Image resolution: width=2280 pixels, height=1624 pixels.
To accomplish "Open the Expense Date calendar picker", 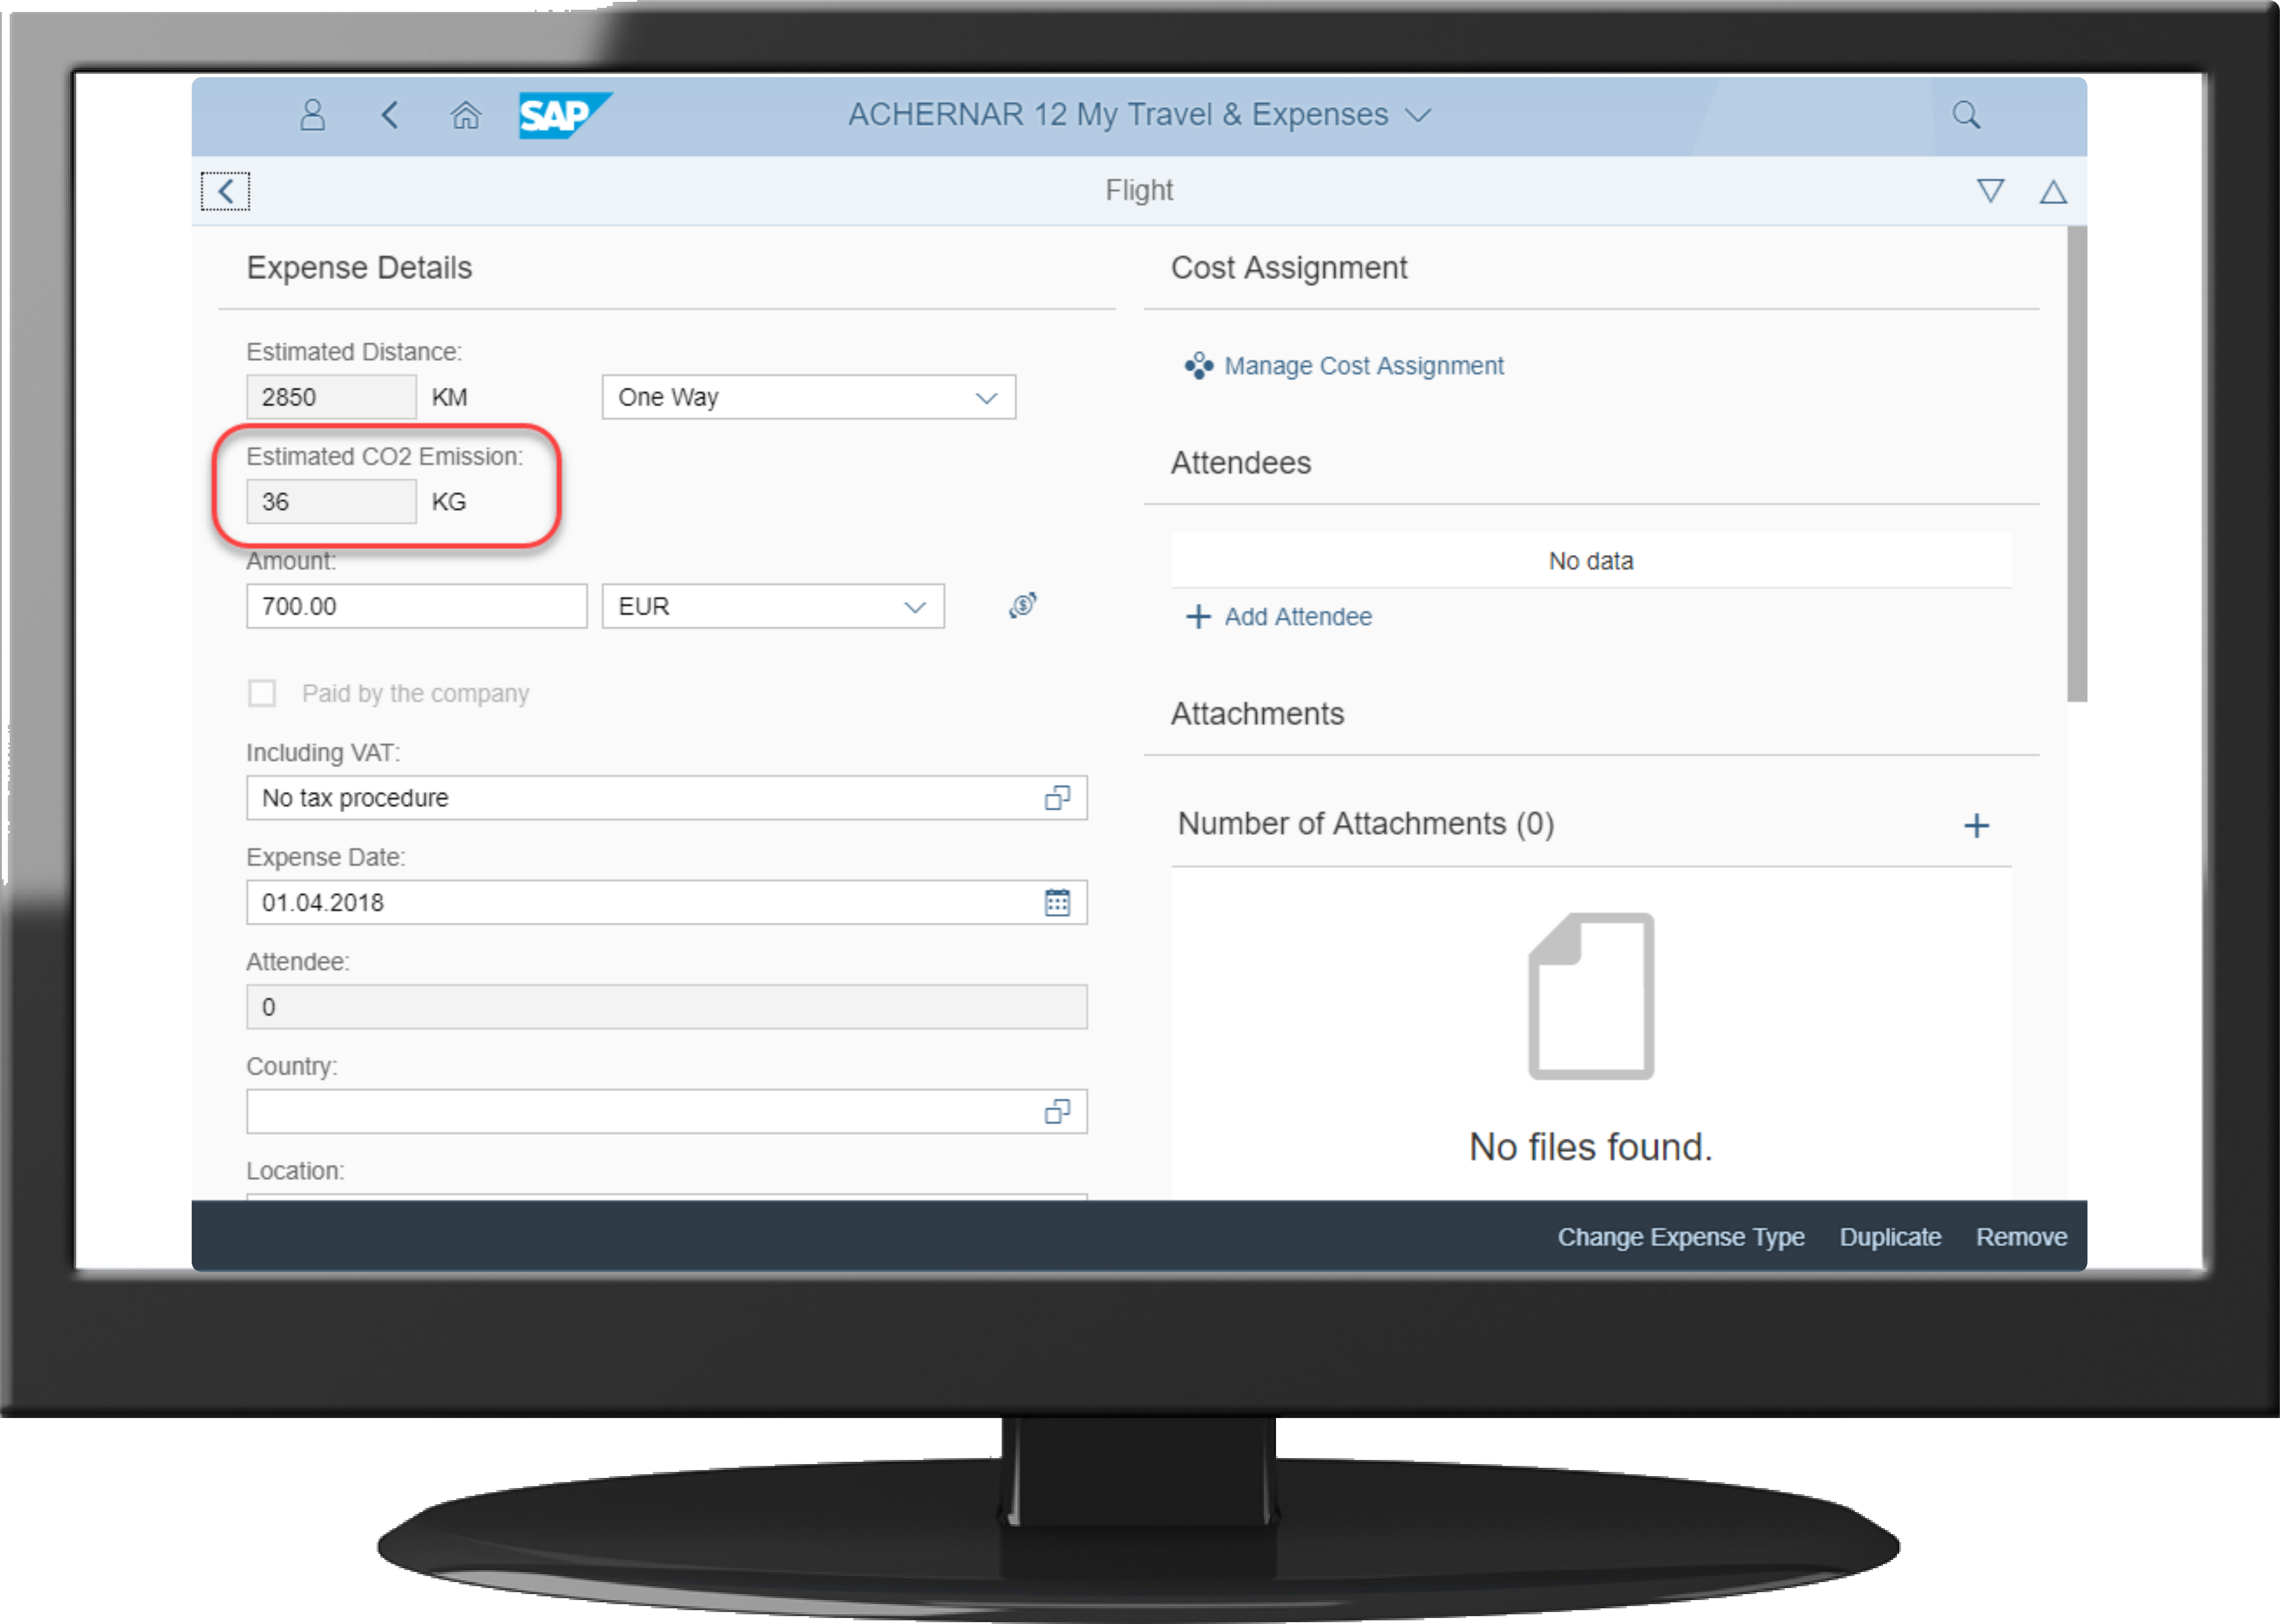I will click(1057, 902).
